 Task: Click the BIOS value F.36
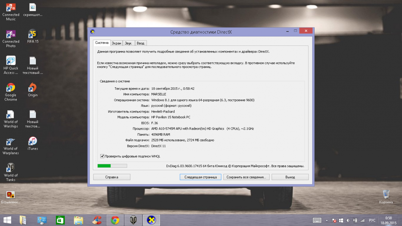[x=154, y=123]
